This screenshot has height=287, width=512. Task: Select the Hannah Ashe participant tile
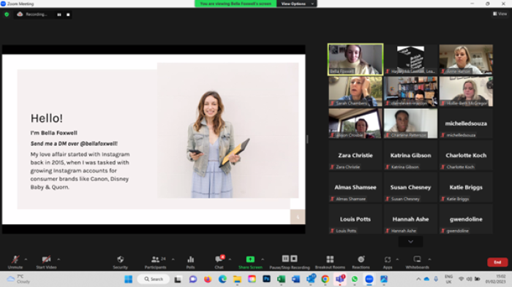click(410, 219)
